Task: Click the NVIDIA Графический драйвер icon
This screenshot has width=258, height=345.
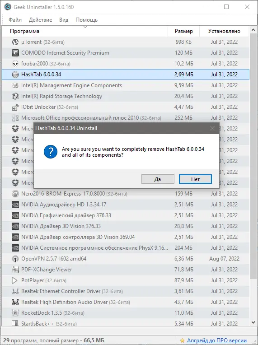Action: (15, 215)
